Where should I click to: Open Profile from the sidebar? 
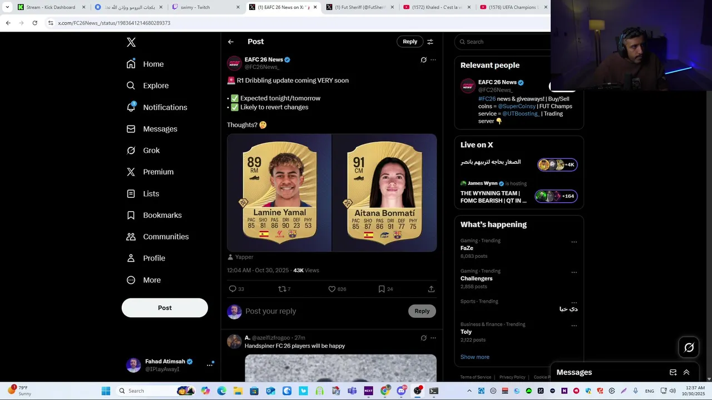point(146,258)
